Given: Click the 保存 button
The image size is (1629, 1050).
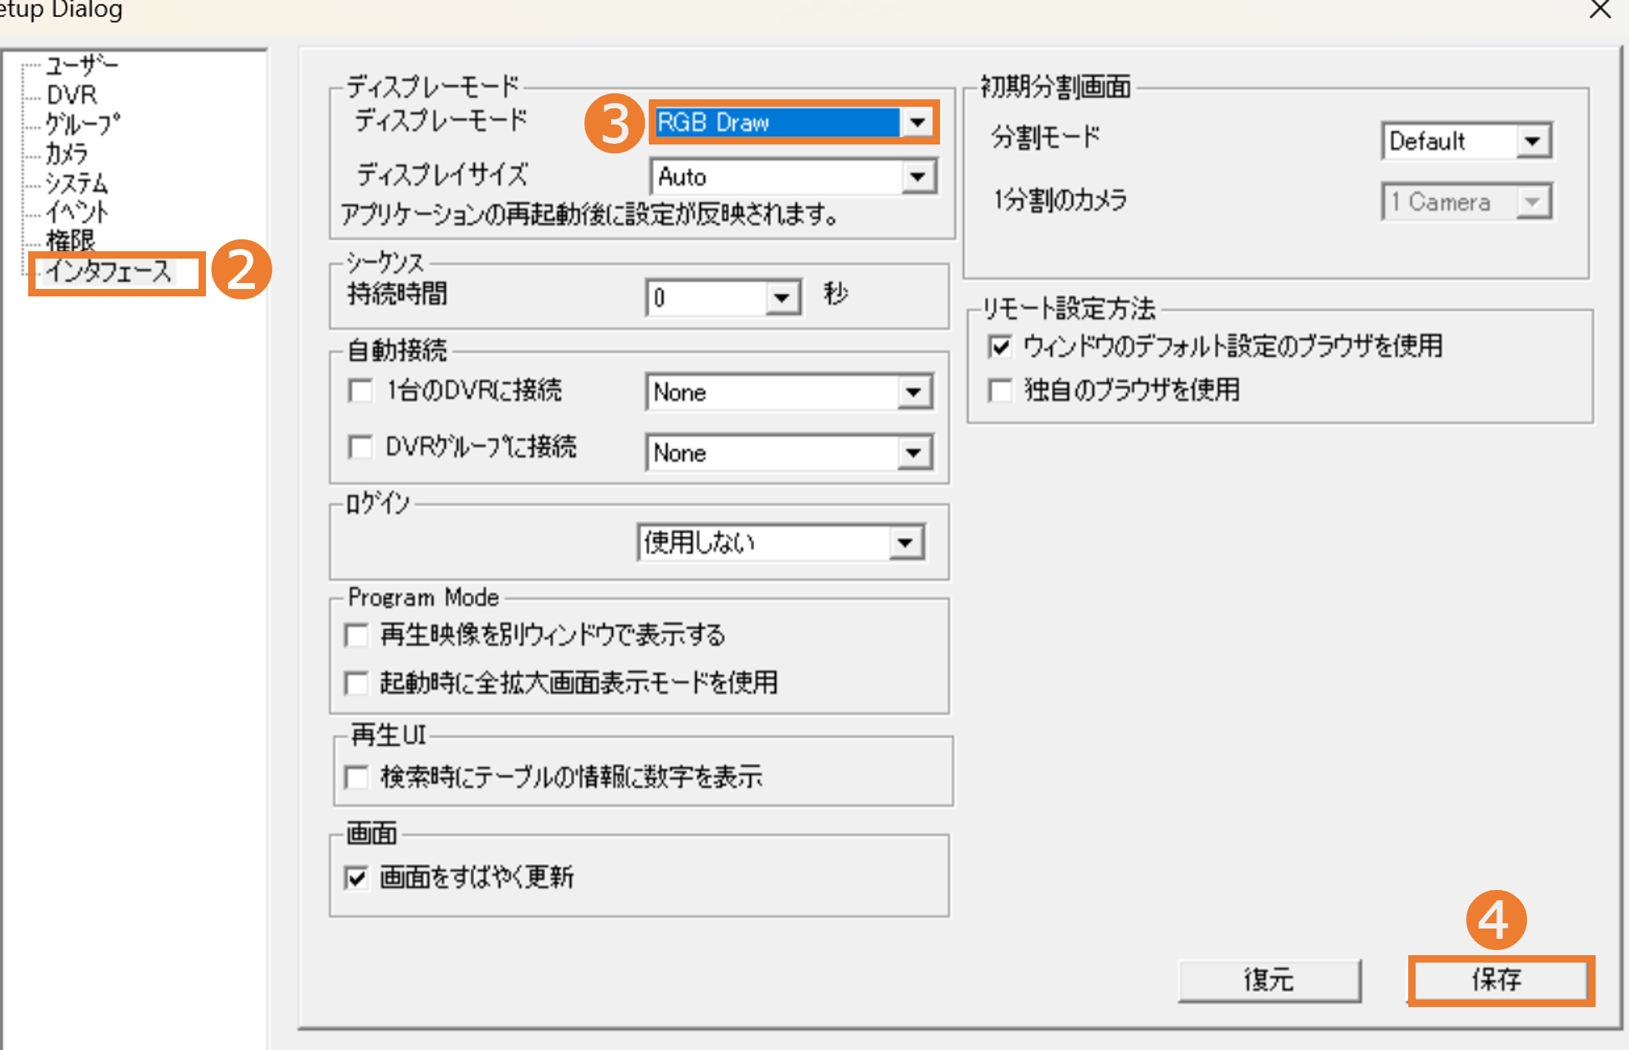Looking at the screenshot, I should [1499, 980].
